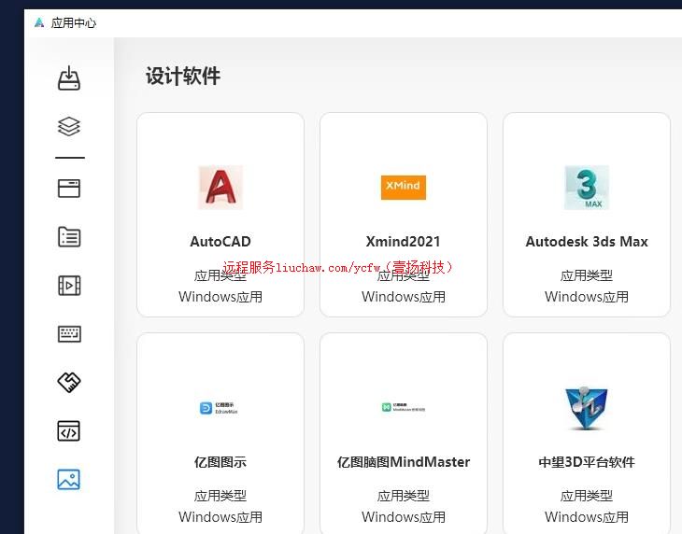Click Windows应用 under Xmind2021
This screenshot has width=682, height=534.
[404, 297]
